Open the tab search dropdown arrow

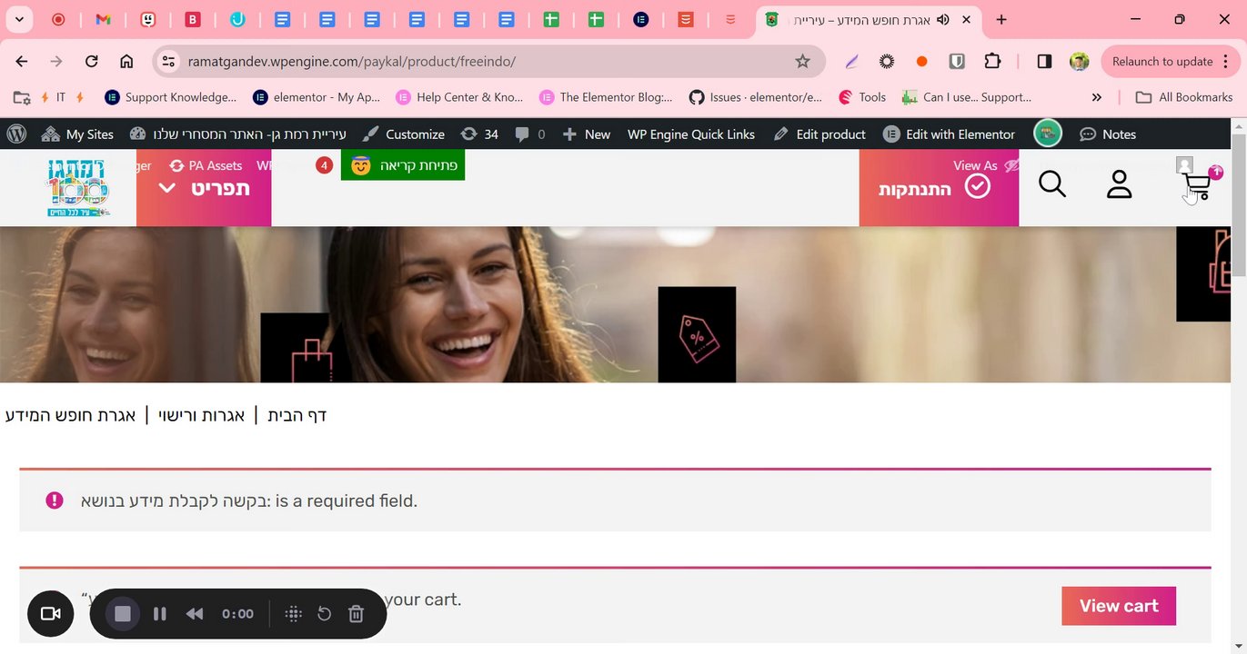(19, 19)
